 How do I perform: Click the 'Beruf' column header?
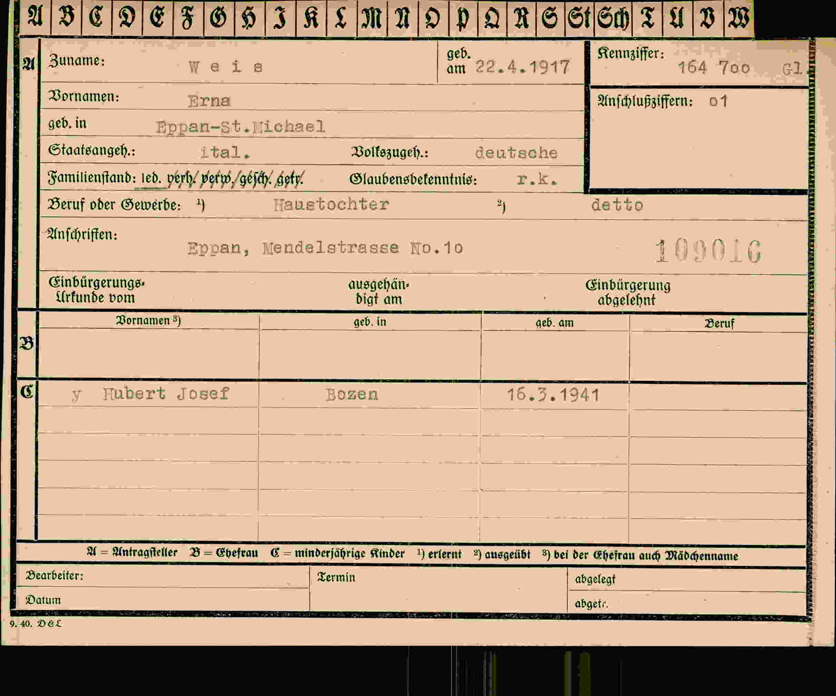[x=719, y=324]
